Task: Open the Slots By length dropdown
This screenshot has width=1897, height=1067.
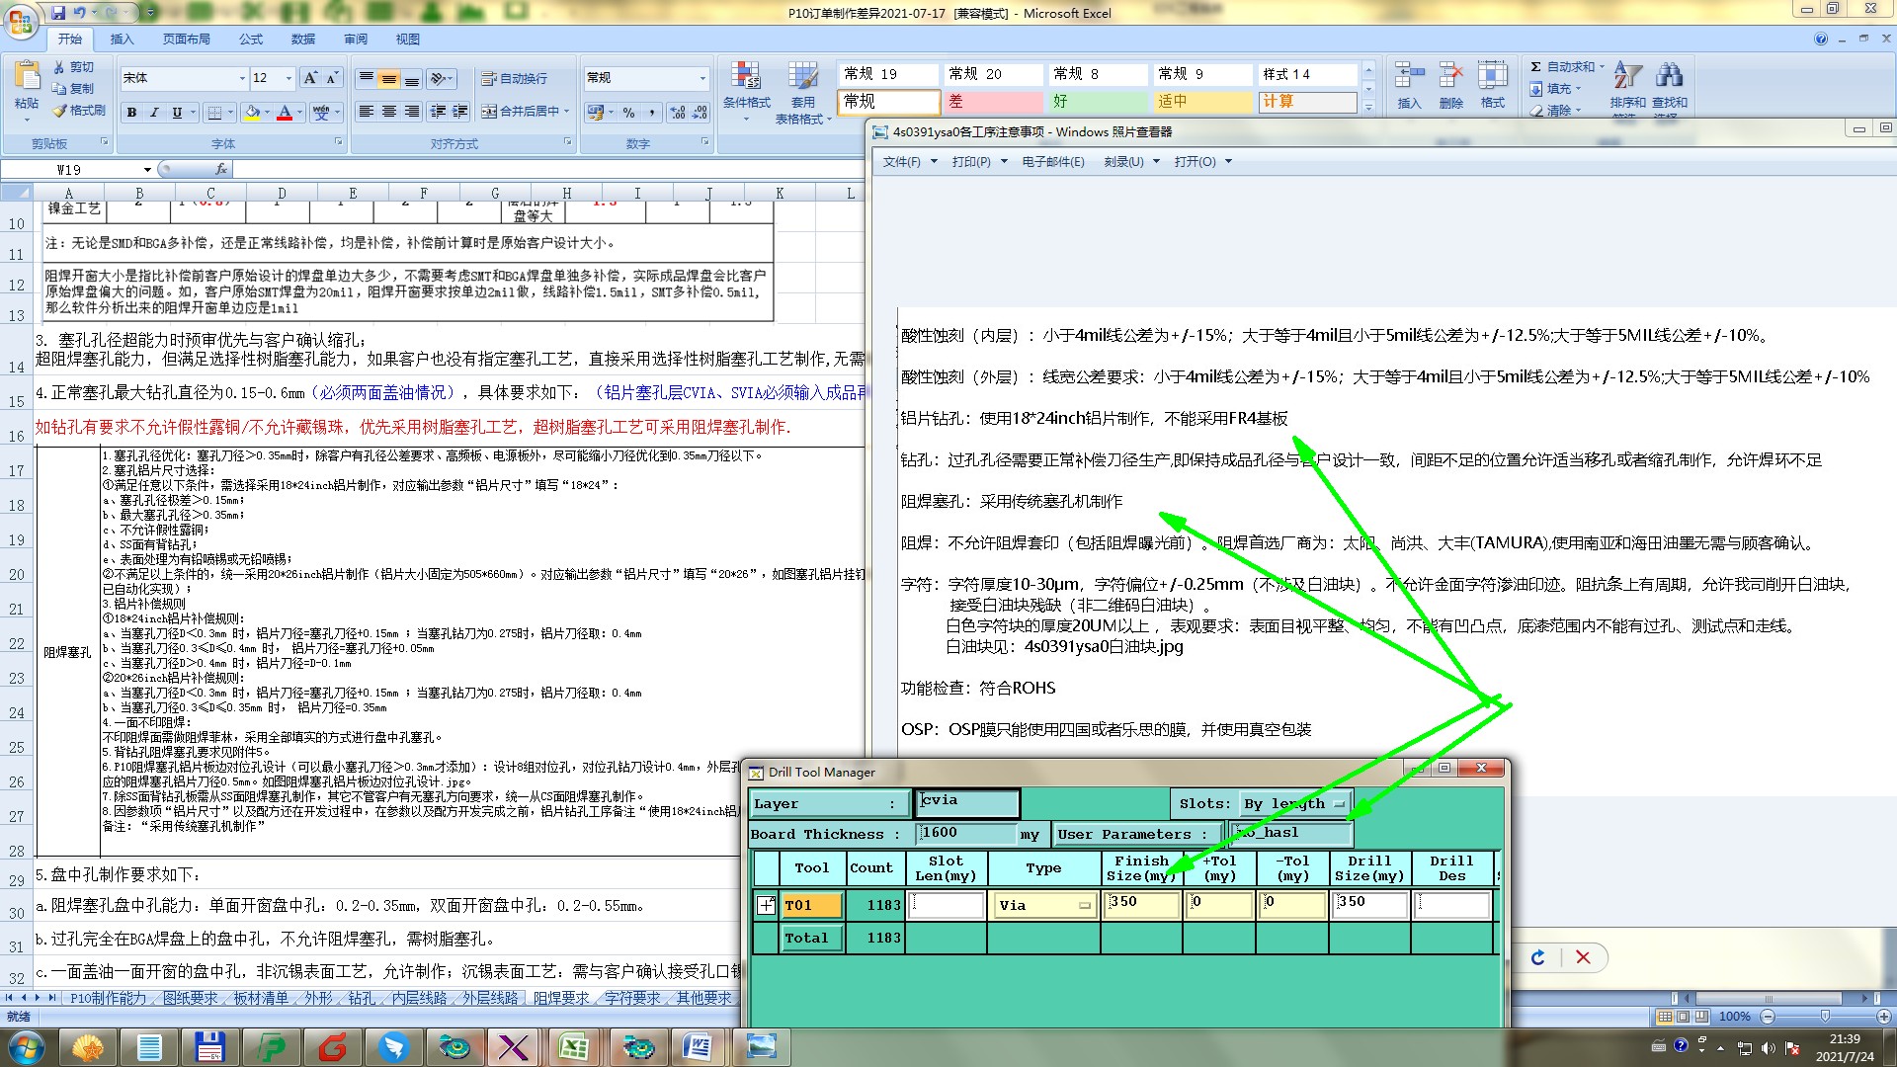Action: click(1338, 804)
